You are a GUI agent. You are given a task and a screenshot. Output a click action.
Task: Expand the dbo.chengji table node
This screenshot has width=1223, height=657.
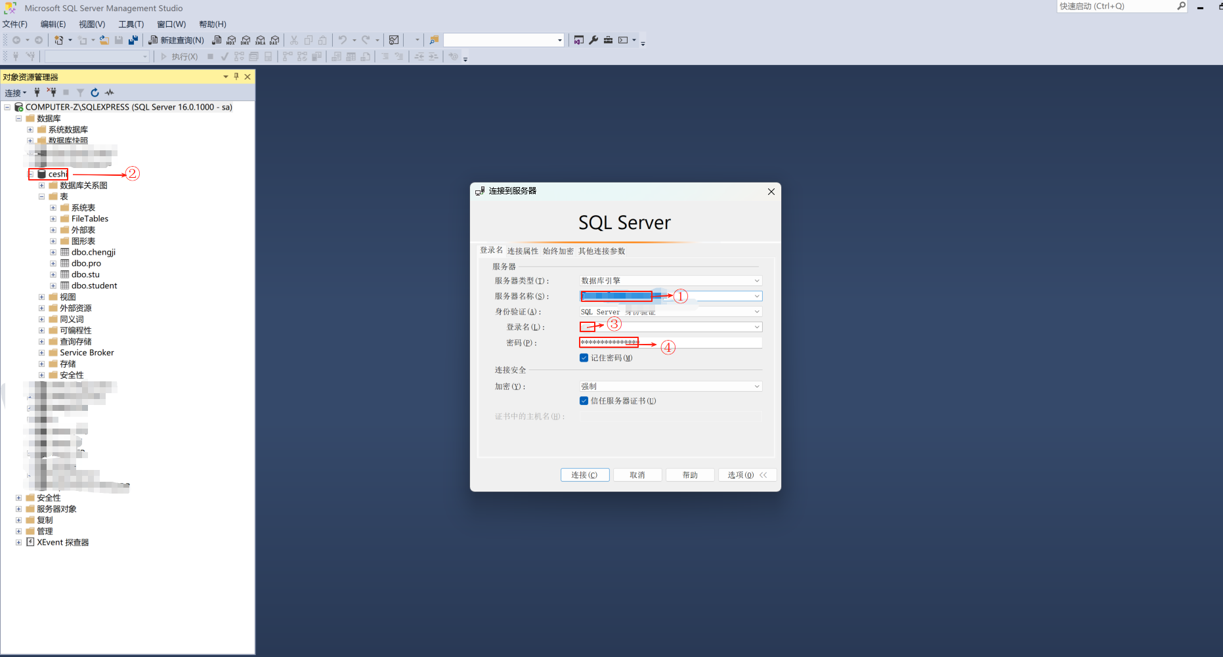tap(53, 252)
